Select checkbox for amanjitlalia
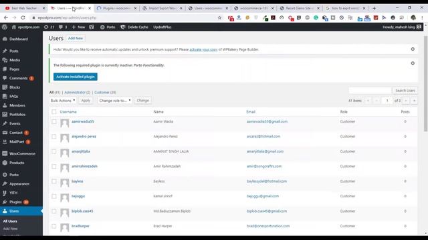 click(x=54, y=151)
